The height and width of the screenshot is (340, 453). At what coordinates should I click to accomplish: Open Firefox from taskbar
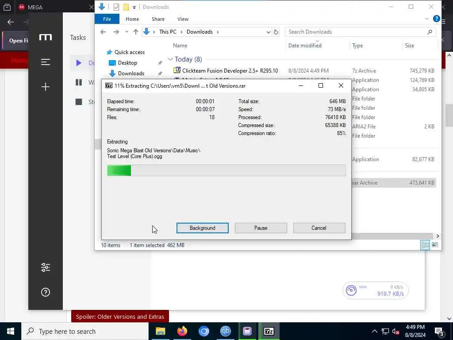tap(182, 331)
